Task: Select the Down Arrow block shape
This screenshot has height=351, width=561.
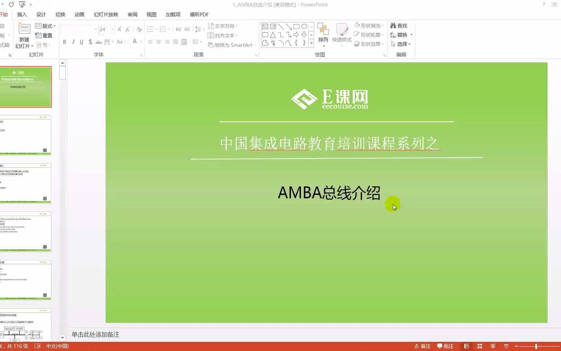Action: pyautogui.click(x=304, y=35)
